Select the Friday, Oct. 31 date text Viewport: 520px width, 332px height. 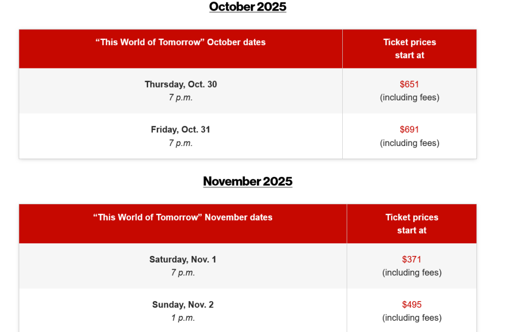point(181,130)
